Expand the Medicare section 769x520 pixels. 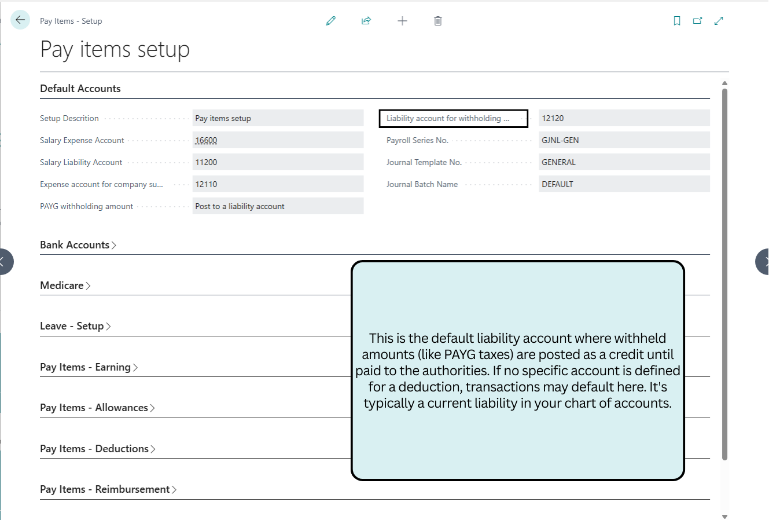(x=65, y=285)
